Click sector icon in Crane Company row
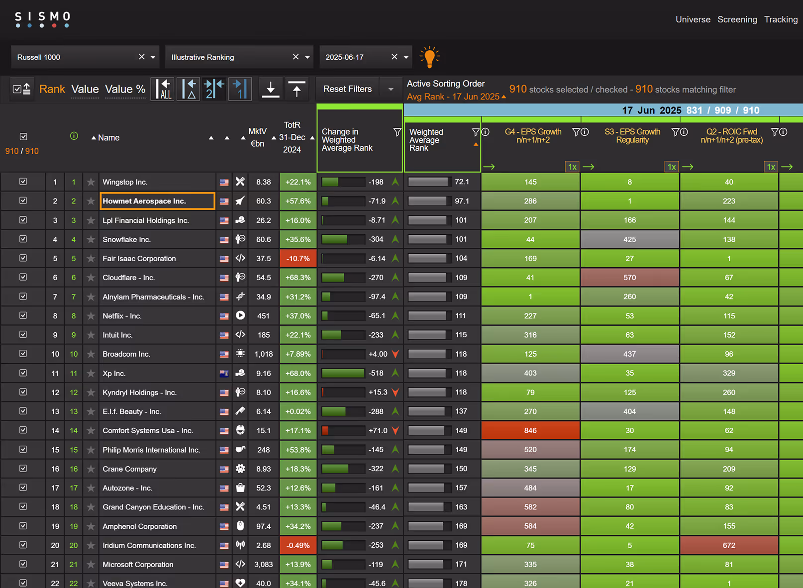 click(240, 469)
